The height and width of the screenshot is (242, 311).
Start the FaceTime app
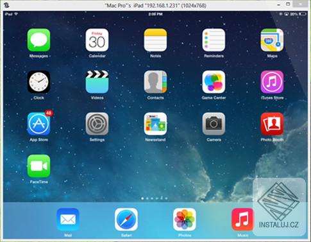pyautogui.click(x=38, y=166)
